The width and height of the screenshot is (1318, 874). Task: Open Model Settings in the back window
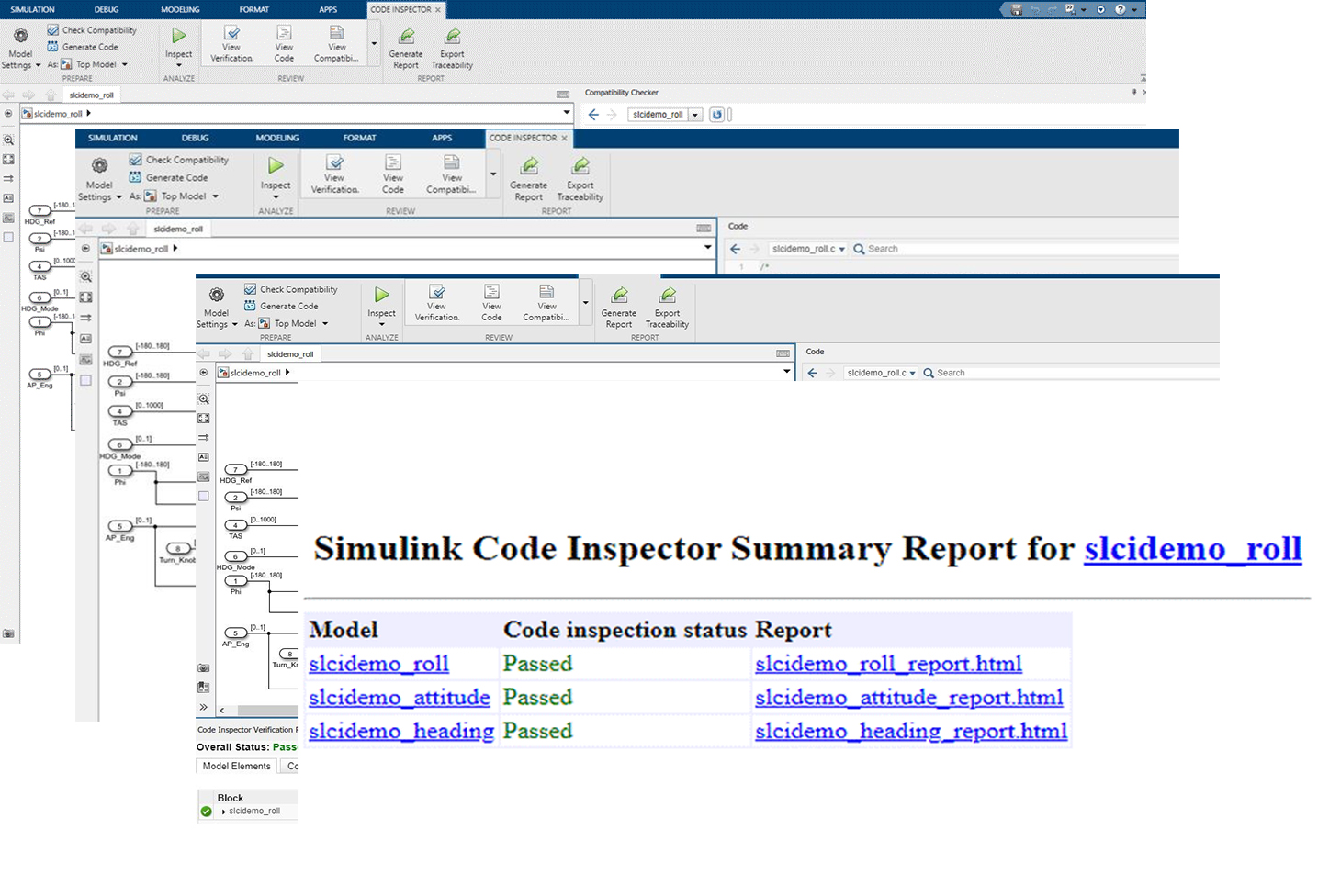20,48
